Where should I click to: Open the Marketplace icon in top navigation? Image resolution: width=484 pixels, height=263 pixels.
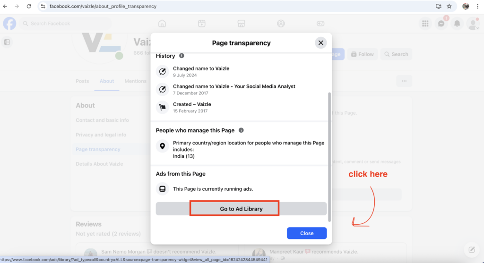click(x=241, y=24)
